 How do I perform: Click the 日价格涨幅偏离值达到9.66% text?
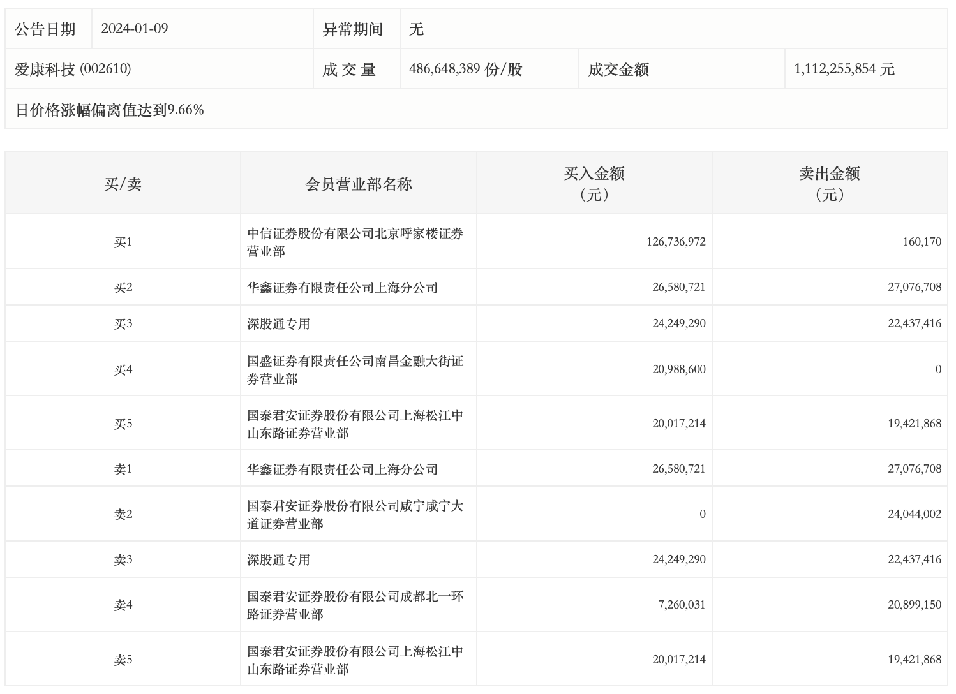tap(109, 110)
